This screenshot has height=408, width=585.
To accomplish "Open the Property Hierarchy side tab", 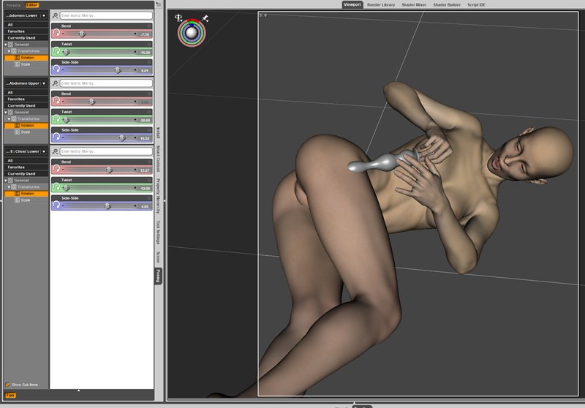I will (158, 196).
